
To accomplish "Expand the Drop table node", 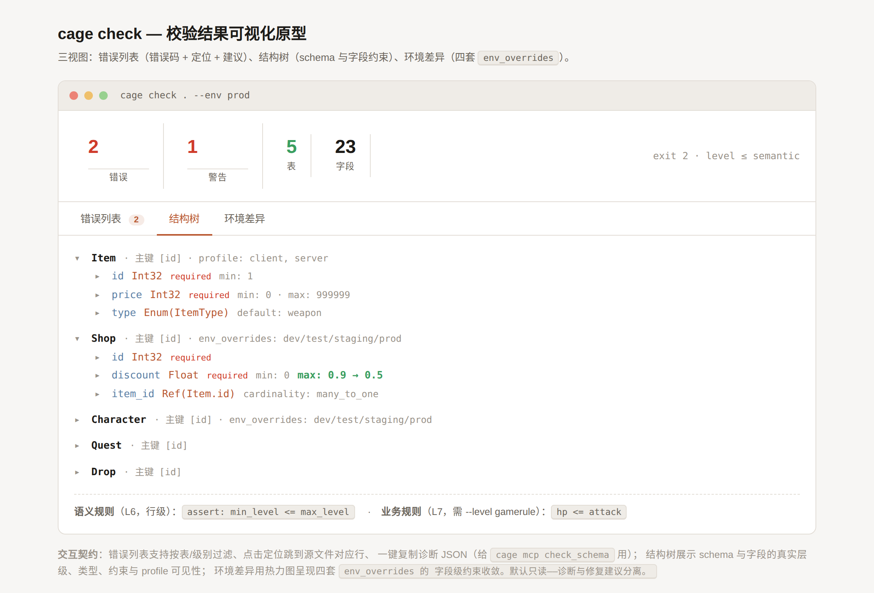I will (77, 472).
